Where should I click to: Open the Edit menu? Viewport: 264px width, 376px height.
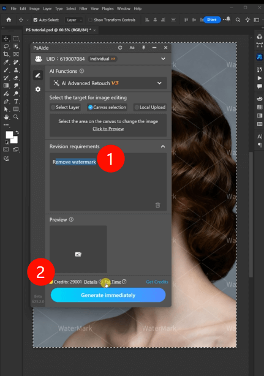[23, 9]
